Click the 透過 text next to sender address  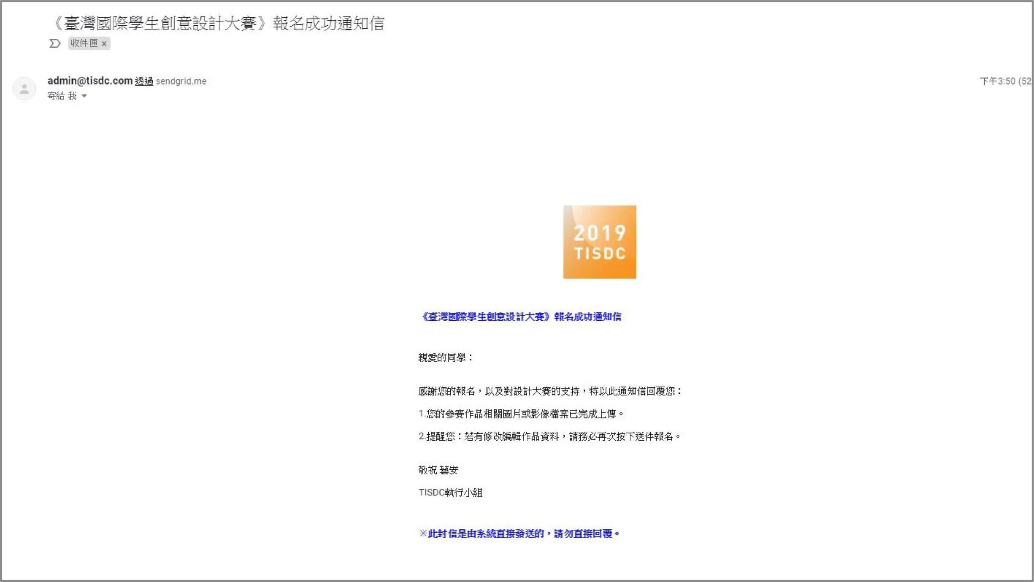click(145, 81)
